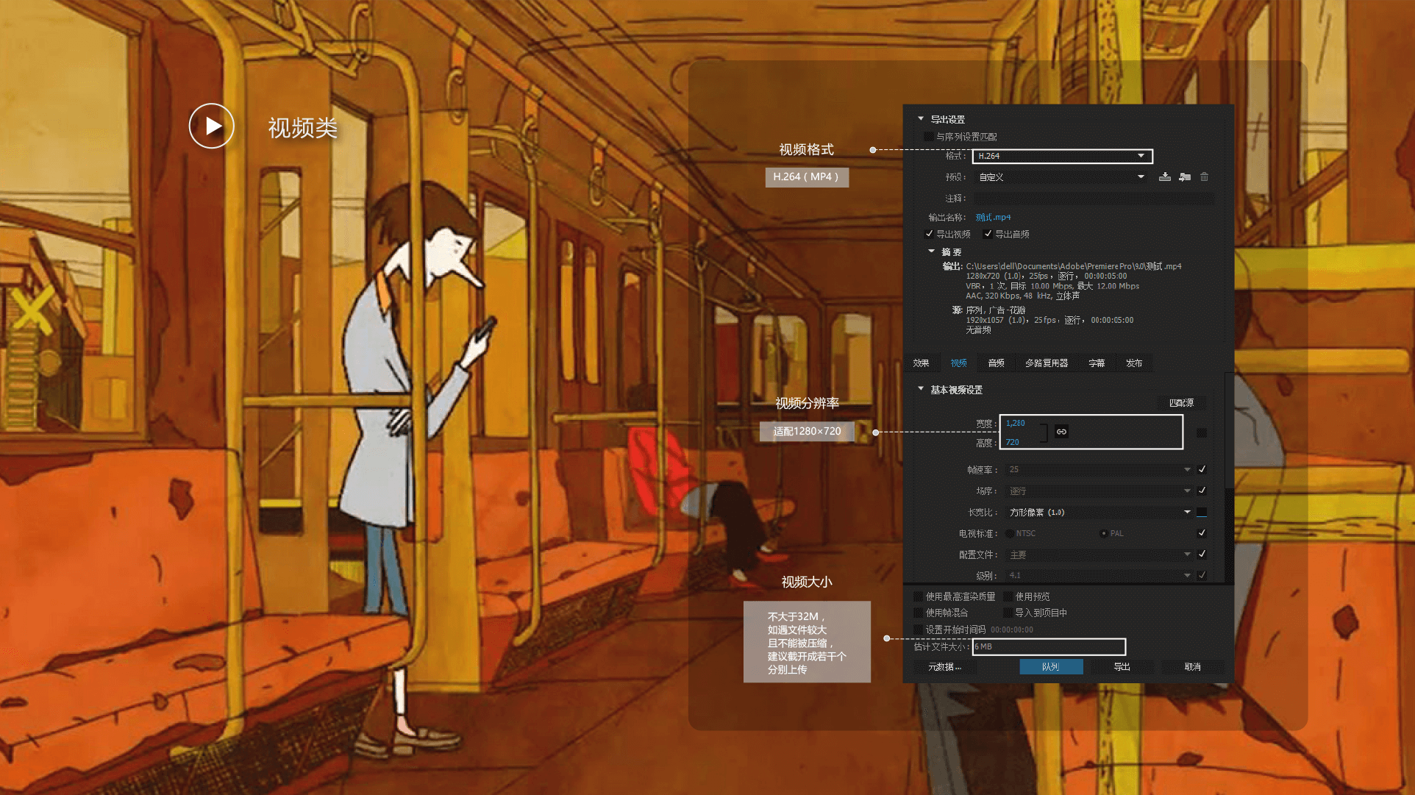The image size is (1415, 795).
Task: Click the 元数据... button
Action: [945, 667]
